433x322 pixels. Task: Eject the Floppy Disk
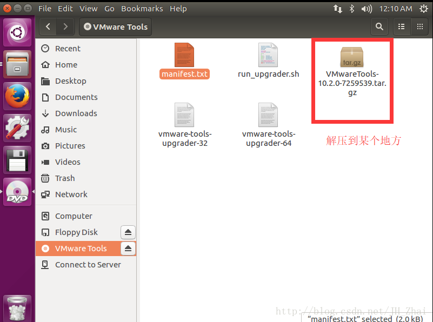128,232
